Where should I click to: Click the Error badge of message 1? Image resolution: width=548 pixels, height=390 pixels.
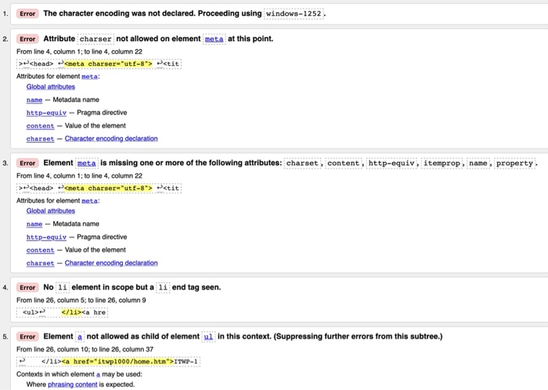tap(27, 13)
